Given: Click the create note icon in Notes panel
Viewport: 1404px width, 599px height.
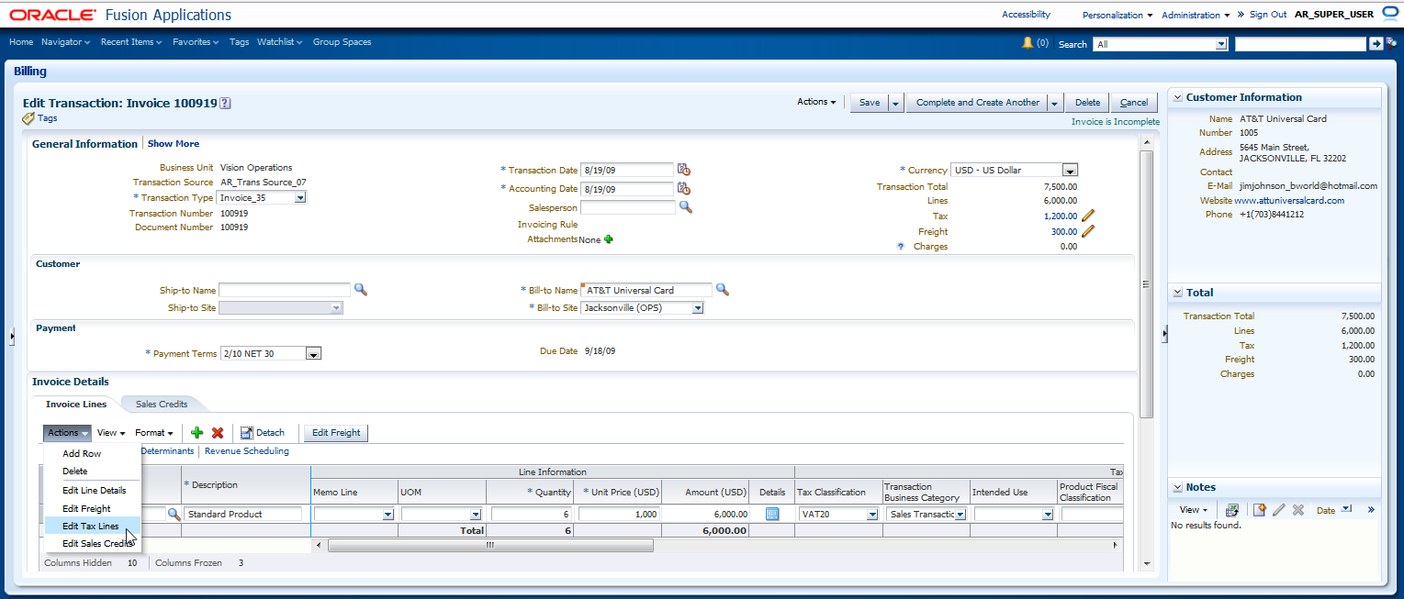Looking at the screenshot, I should (x=1260, y=510).
